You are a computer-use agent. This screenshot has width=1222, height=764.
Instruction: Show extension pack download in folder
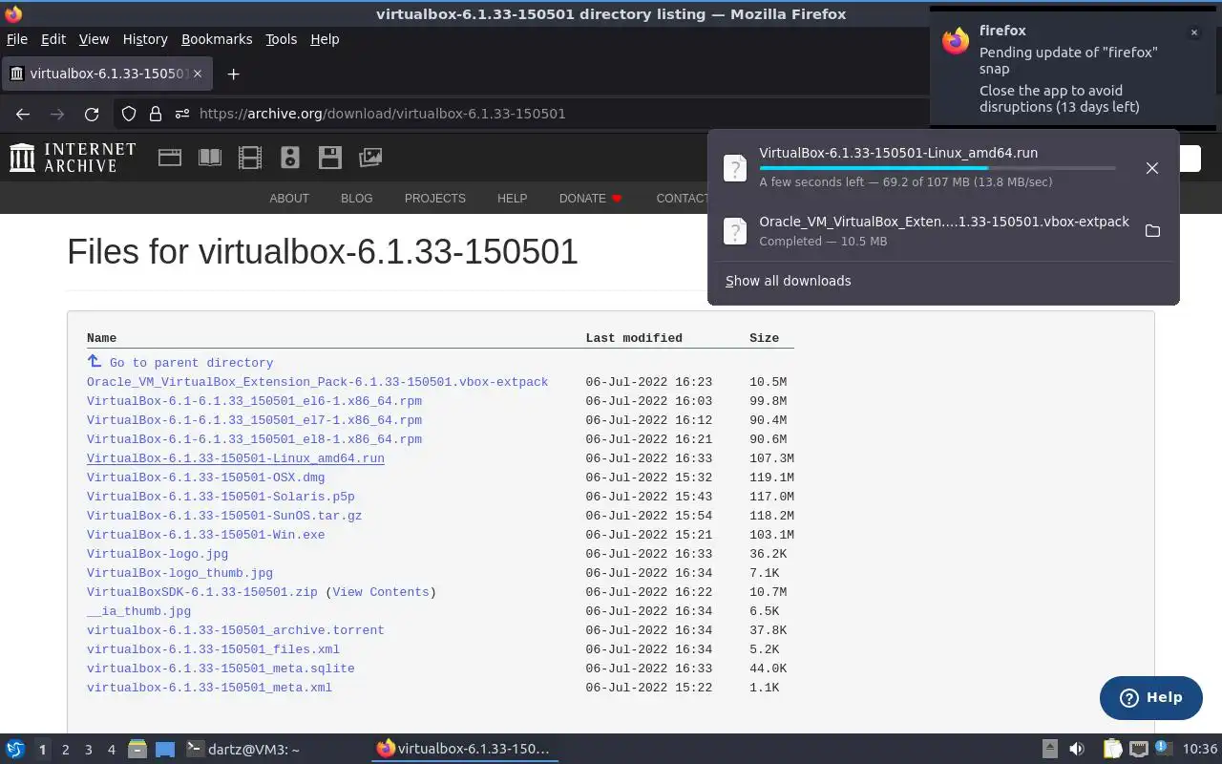coord(1152,231)
